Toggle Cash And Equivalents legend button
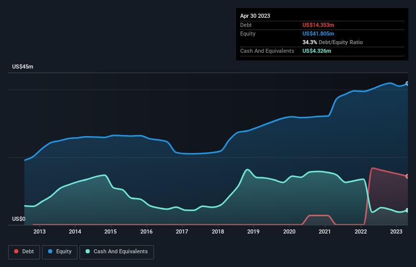416x267 pixels. pyautogui.click(x=117, y=252)
